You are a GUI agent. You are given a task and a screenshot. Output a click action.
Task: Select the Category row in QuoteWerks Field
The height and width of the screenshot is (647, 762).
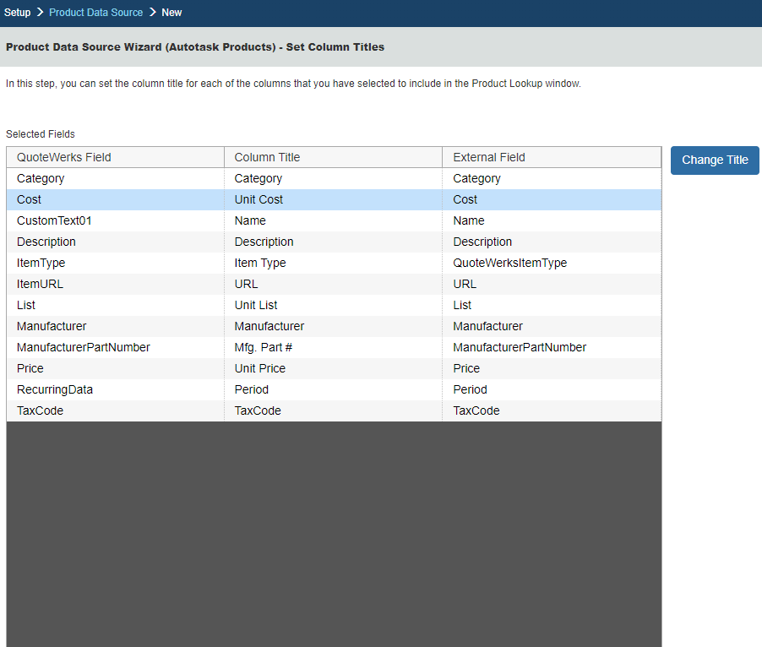[x=41, y=179]
